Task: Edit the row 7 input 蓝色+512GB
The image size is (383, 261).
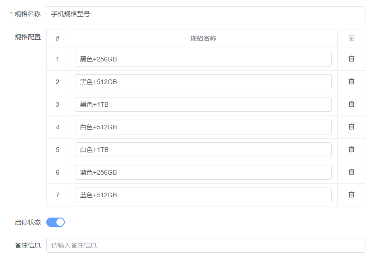Action: click(203, 195)
